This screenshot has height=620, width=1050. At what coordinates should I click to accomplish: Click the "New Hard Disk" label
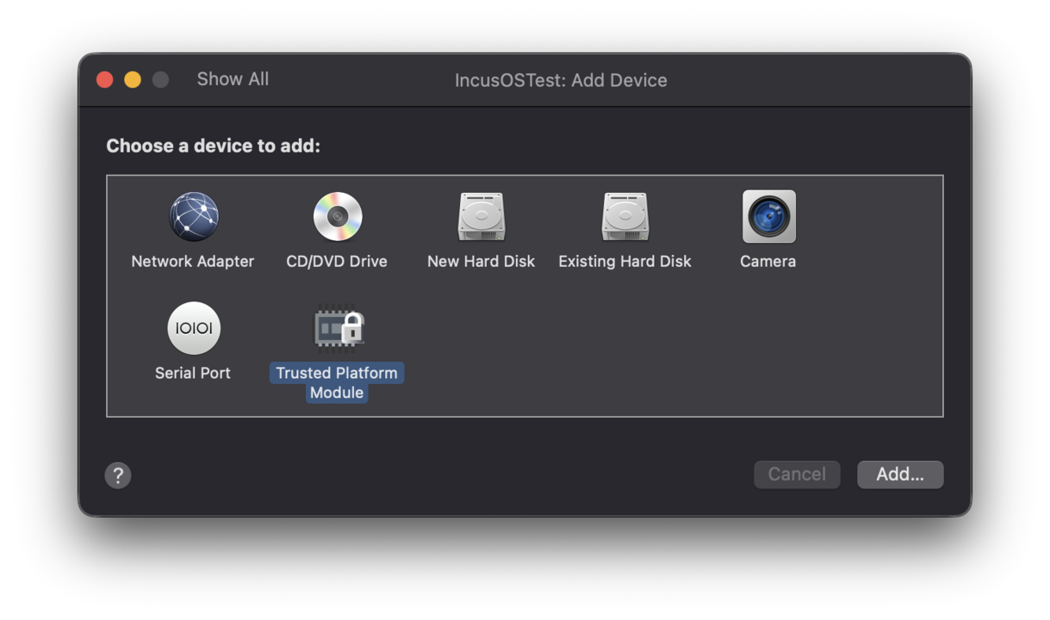click(x=481, y=261)
